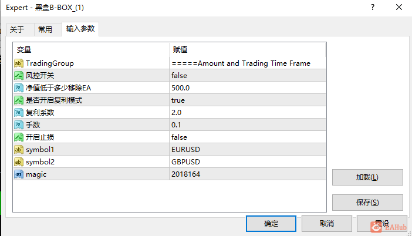Viewport: 412px width, 236px height.
Task: Edit the symbol1 value EURUSD
Action: click(248, 150)
